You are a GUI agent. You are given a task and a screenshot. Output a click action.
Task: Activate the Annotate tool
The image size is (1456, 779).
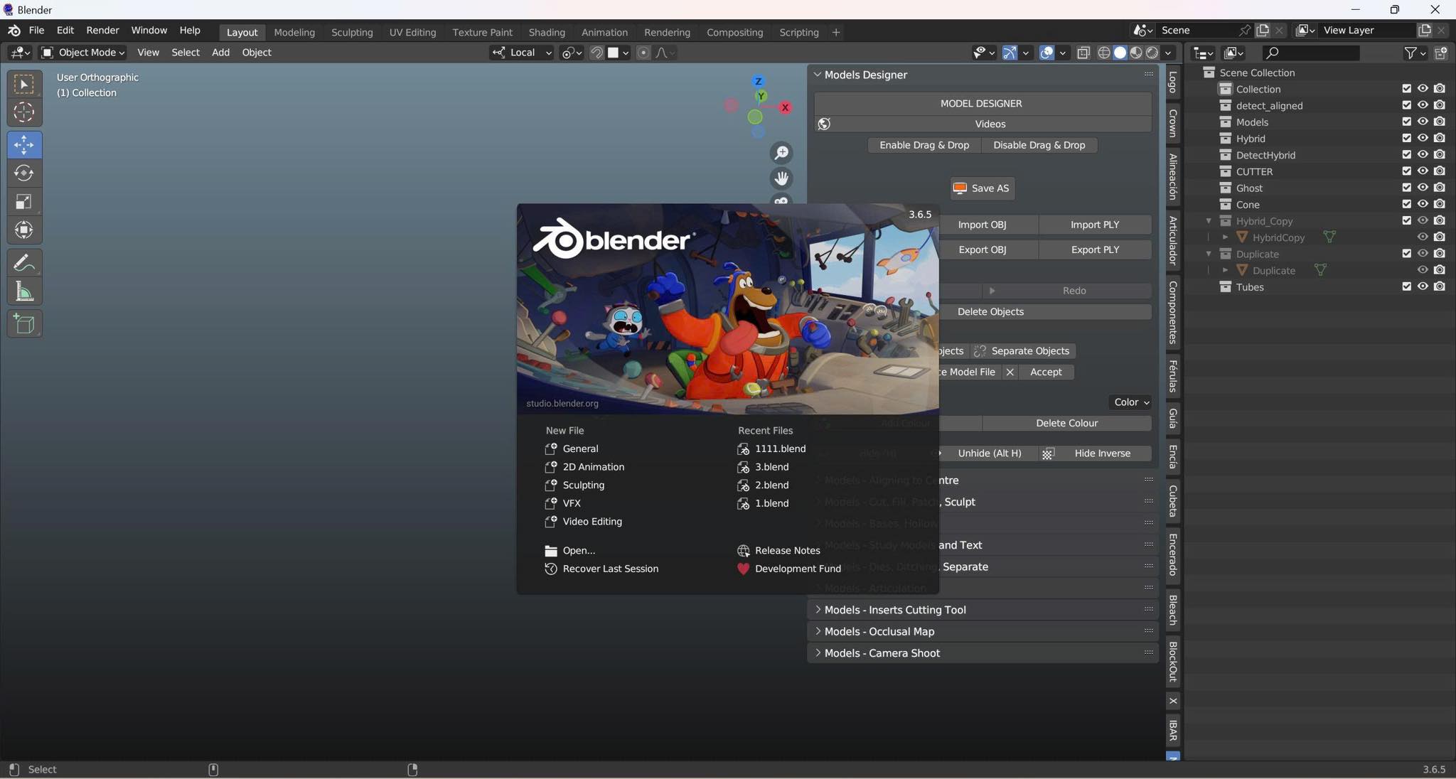[x=24, y=263]
